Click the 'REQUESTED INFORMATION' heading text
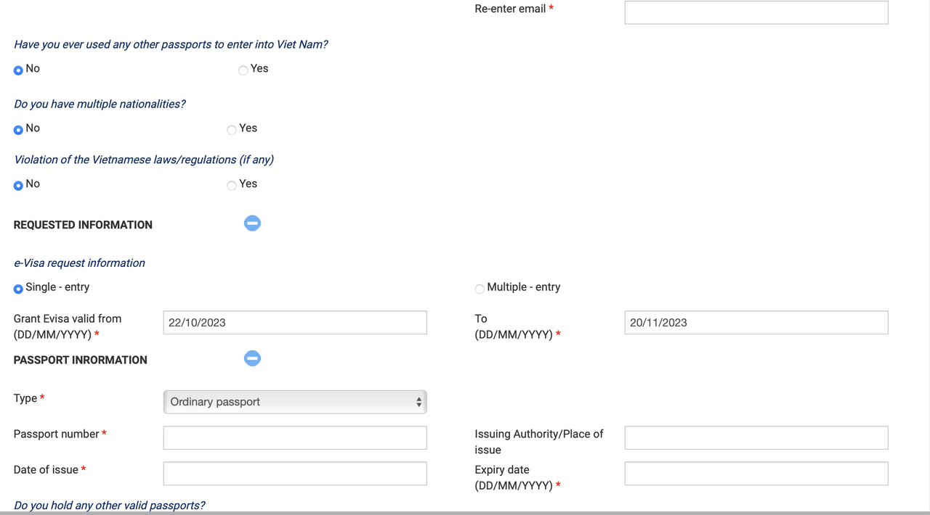930x515 pixels. [x=83, y=225]
